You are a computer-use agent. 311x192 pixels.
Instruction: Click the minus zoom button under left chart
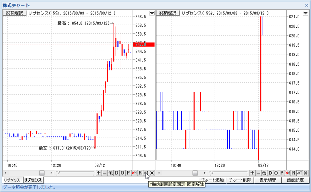click(104, 173)
